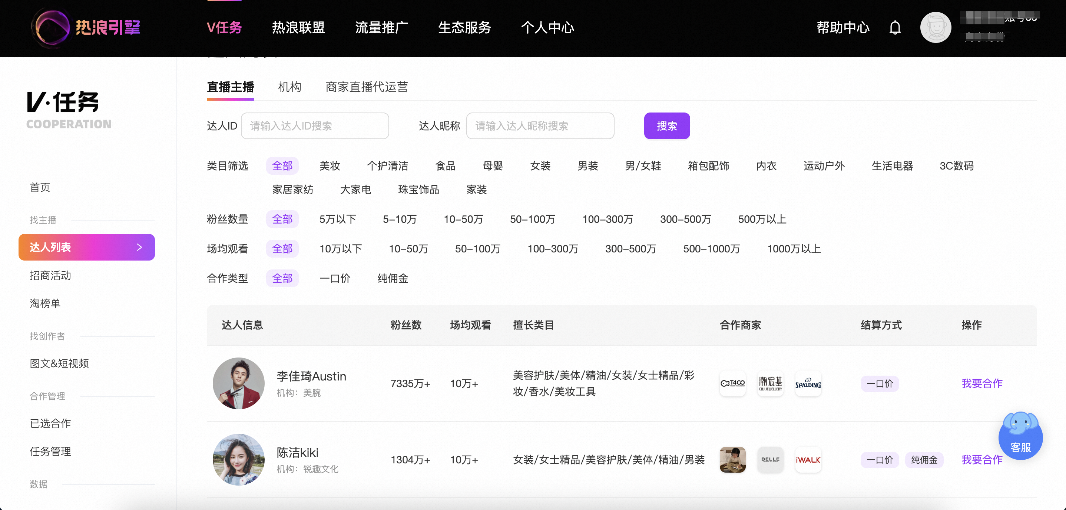Image resolution: width=1066 pixels, height=510 pixels.
Task: Filter average views by 10万以下
Action: tap(341, 248)
